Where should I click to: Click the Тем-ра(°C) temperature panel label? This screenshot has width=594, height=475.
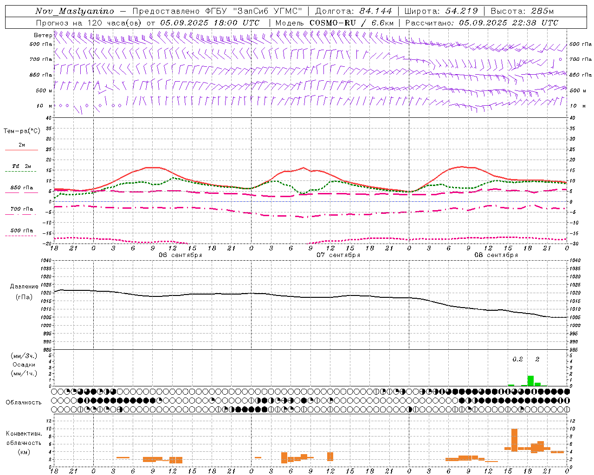point(22,131)
